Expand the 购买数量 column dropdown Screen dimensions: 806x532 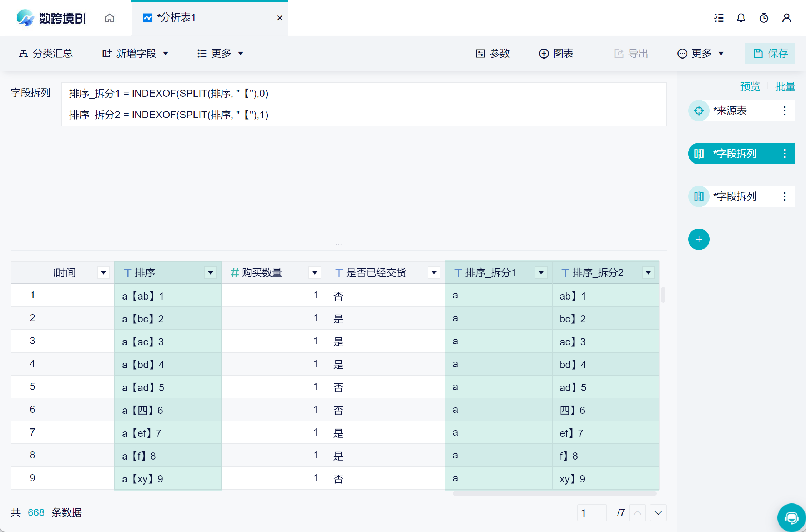[x=314, y=273]
